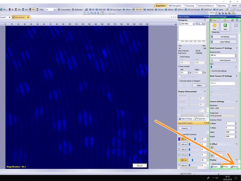The height and width of the screenshot is (181, 241).
Task: Activate the 640nm observation method
Action: pyautogui.click(x=169, y=9)
